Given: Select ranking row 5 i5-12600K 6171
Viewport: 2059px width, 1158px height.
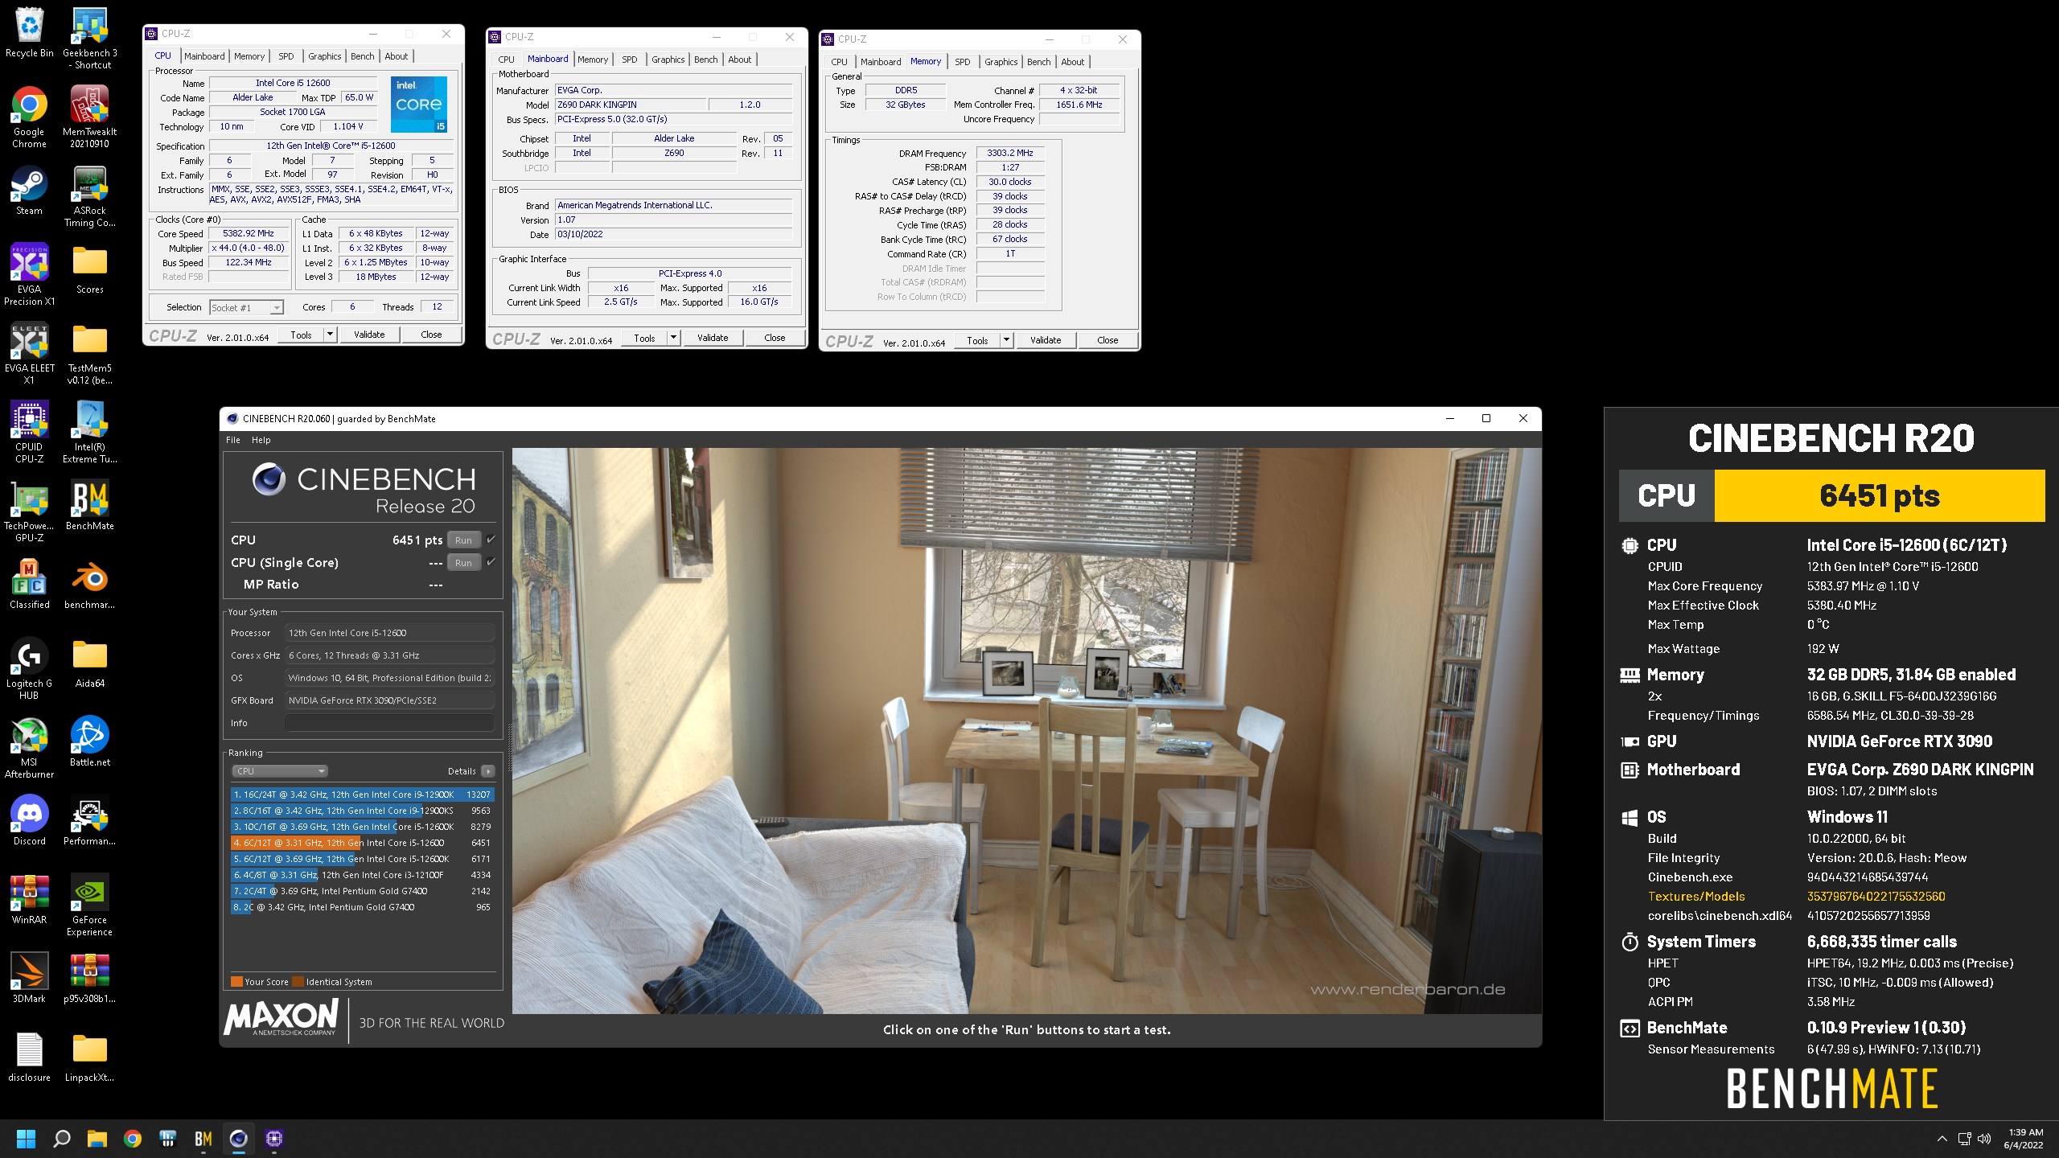Looking at the screenshot, I should [362, 859].
